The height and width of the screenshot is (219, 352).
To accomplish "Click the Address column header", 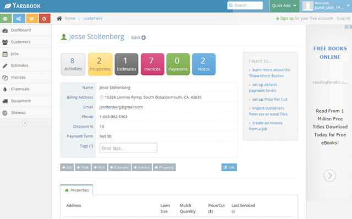I will click(x=74, y=206).
